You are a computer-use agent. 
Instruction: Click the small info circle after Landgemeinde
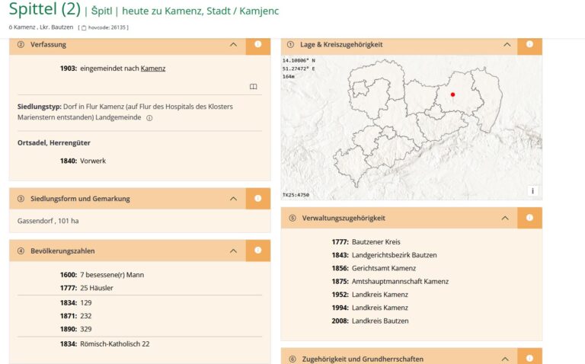(x=149, y=118)
